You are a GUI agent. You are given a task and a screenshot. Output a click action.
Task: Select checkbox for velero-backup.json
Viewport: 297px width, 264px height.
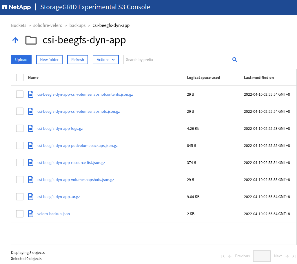(x=20, y=214)
